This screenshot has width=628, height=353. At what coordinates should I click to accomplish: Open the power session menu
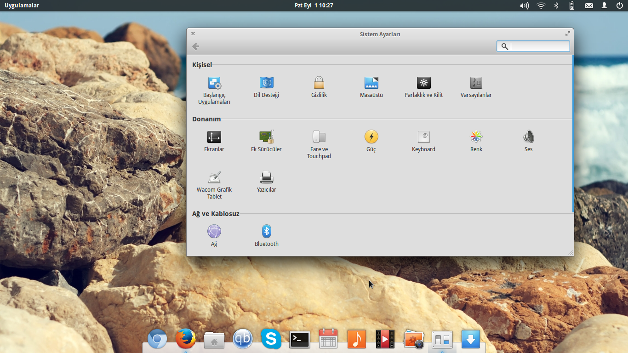tap(620, 6)
